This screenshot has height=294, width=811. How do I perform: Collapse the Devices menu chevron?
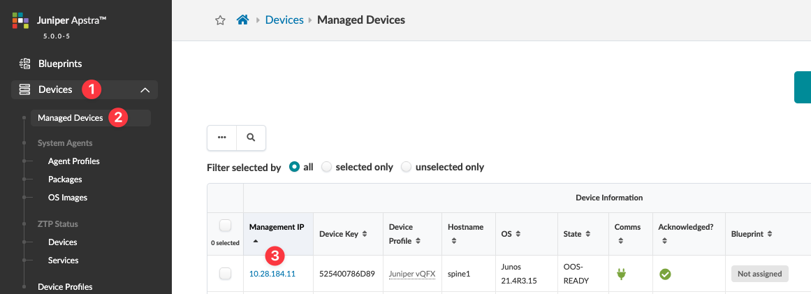[x=145, y=89]
